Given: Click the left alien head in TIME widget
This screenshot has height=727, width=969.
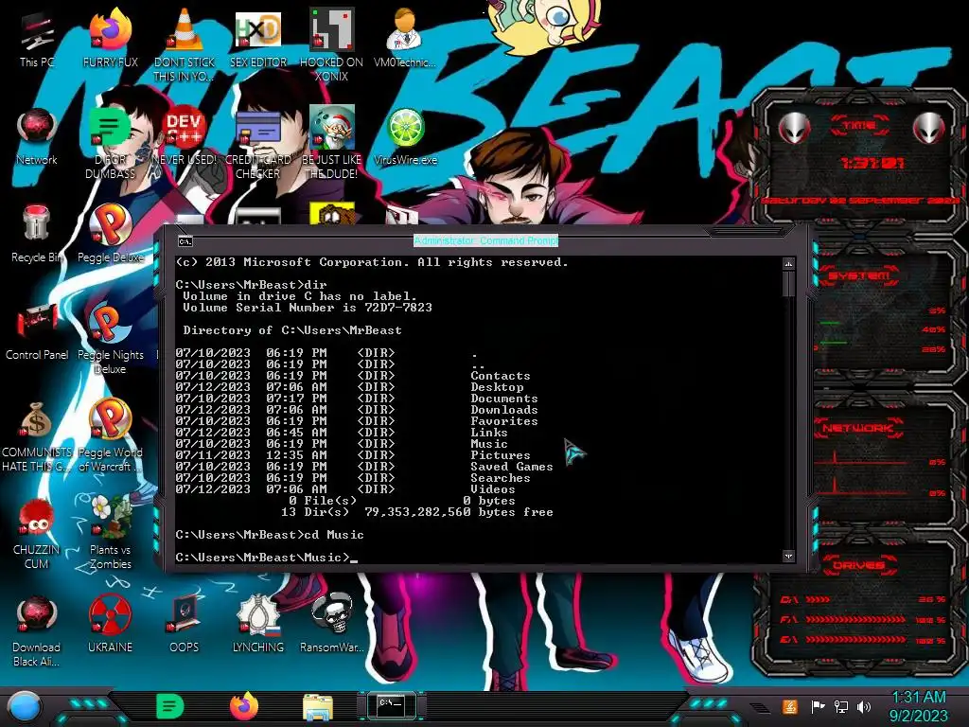Looking at the screenshot, I should pyautogui.click(x=795, y=128).
